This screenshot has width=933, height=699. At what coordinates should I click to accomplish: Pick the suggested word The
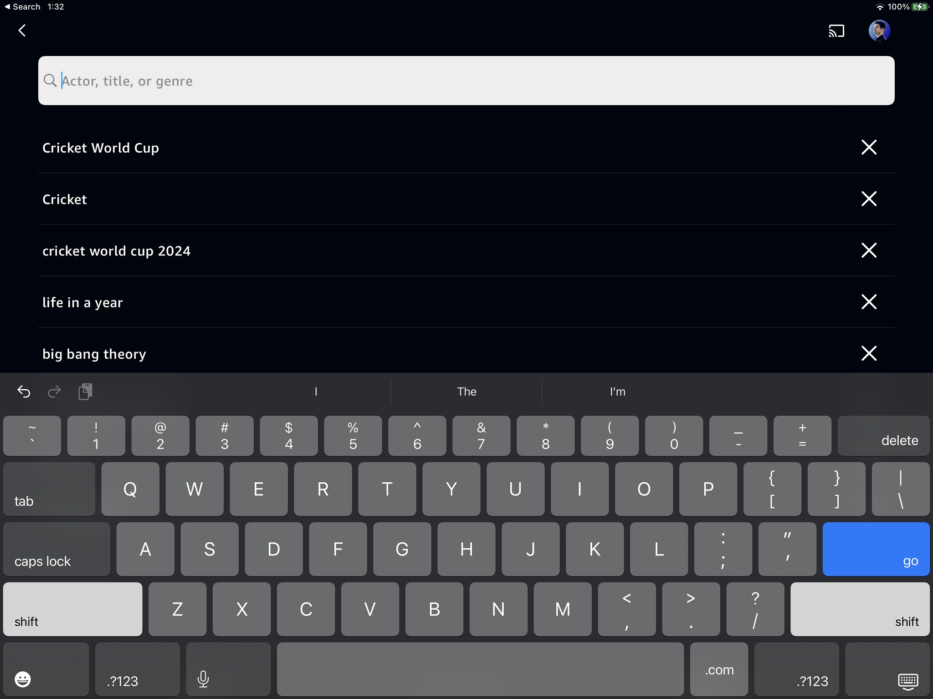466,392
